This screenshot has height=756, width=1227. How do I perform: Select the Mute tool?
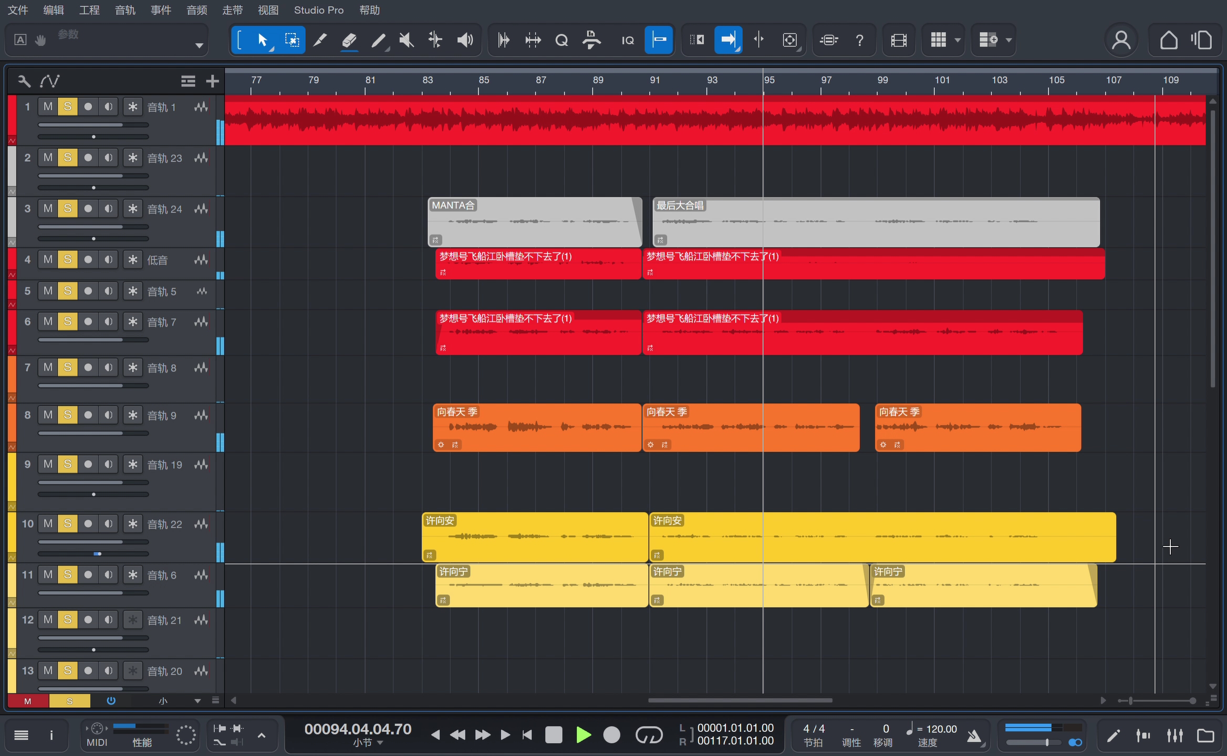[407, 40]
